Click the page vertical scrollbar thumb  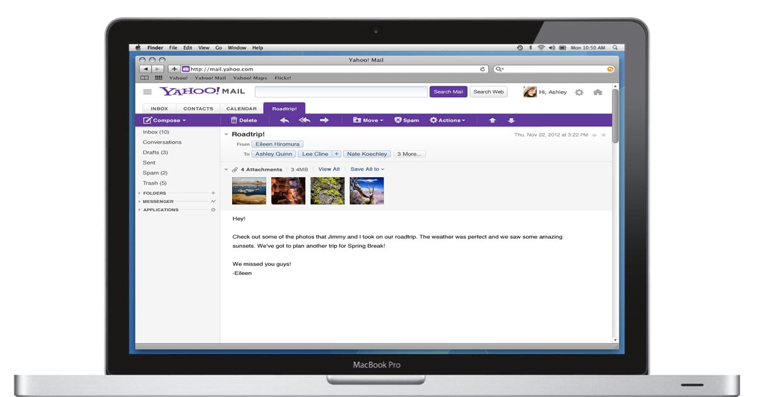coord(616,116)
